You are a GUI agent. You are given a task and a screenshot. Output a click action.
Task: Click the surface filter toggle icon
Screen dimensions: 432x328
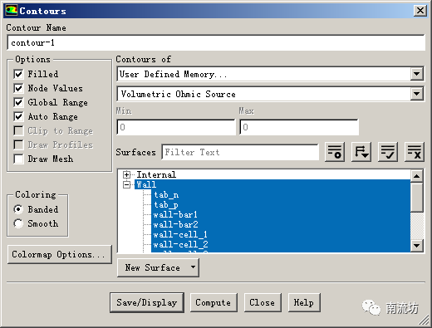pyautogui.click(x=335, y=152)
